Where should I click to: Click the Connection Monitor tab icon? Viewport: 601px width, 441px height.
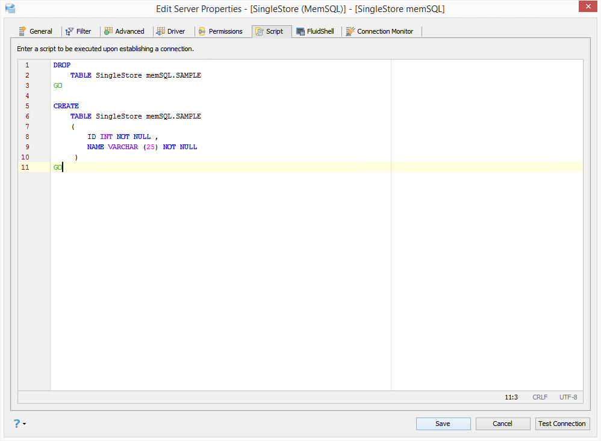click(x=350, y=31)
